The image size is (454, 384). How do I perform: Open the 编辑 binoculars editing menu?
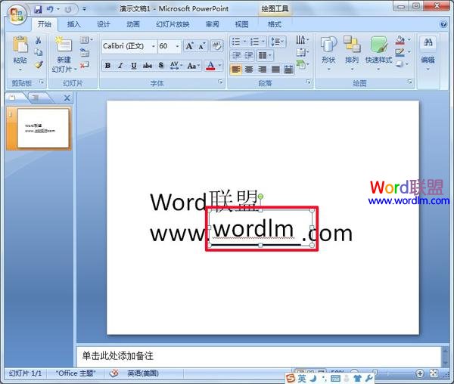[428, 53]
